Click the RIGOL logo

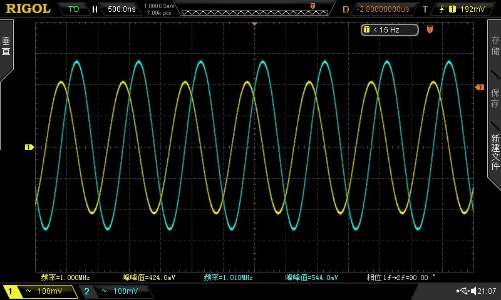coord(28,9)
